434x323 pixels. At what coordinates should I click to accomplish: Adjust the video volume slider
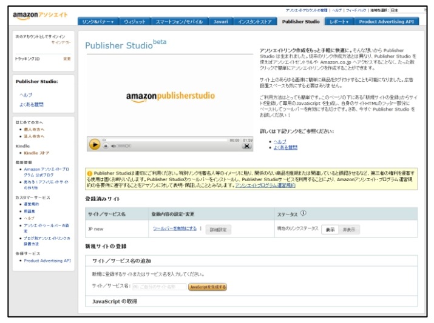coord(124,146)
